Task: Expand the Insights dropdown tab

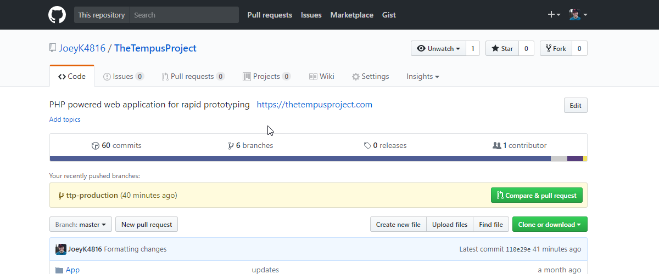Action: 423,77
